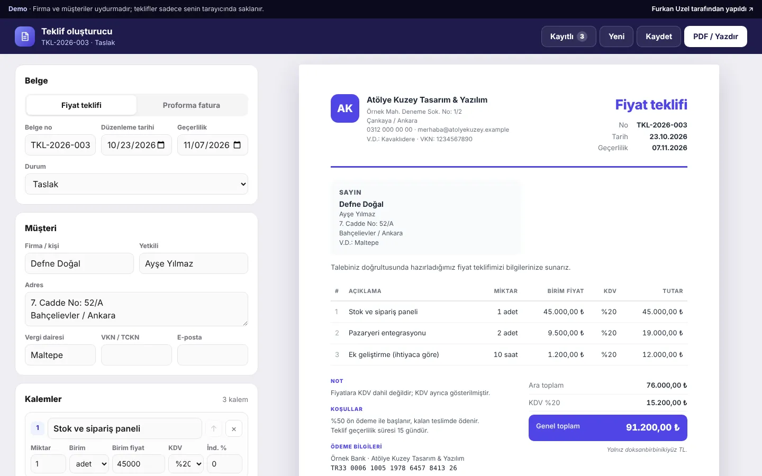Open the Birim unit dropdown showing adet
The width and height of the screenshot is (762, 476).
pyautogui.click(x=89, y=464)
